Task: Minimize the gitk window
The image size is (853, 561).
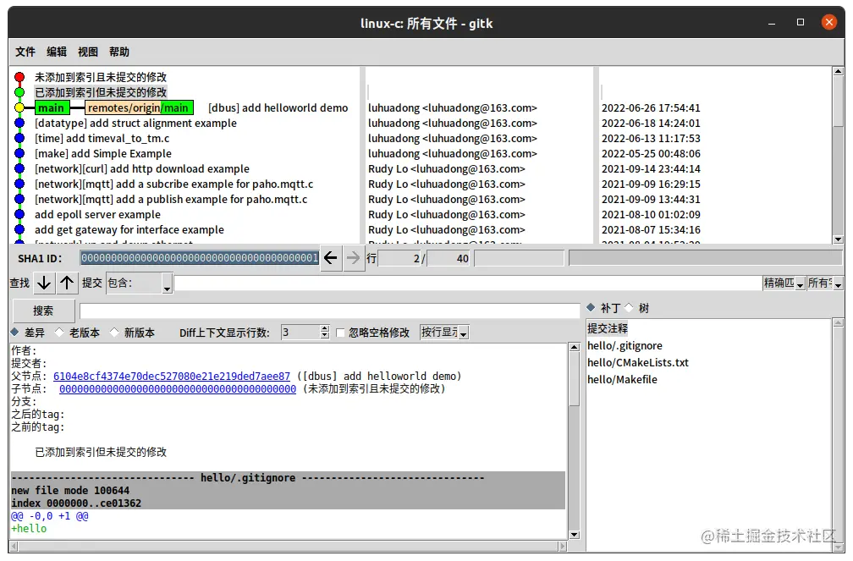Action: 772,24
